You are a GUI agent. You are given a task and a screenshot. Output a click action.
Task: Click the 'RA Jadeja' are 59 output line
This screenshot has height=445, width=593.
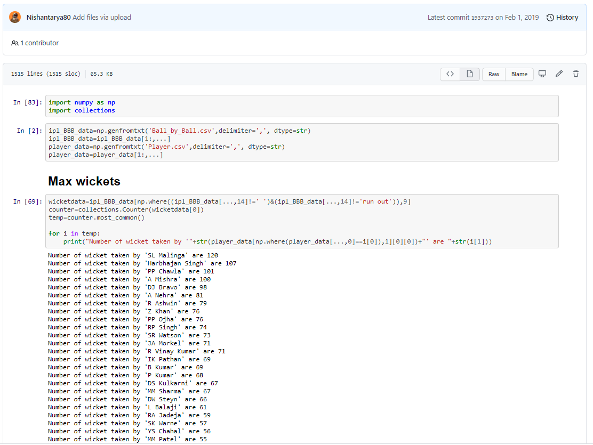[x=130, y=415]
